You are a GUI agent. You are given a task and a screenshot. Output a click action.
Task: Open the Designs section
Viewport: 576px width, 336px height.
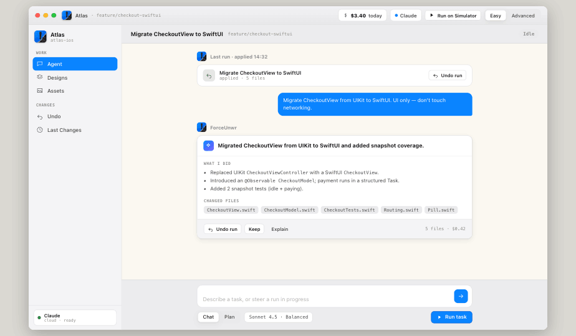(x=75, y=77)
